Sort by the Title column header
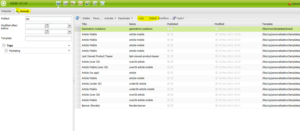The width and height of the screenshot is (300, 131). [x=104, y=24]
